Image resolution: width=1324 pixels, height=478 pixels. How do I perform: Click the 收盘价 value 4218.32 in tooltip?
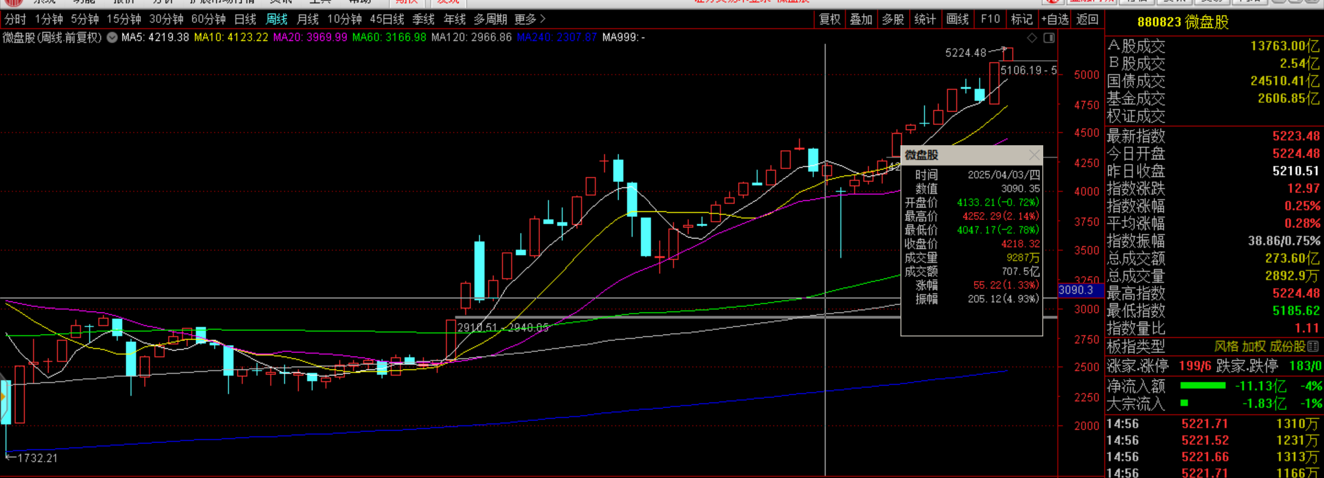click(1020, 244)
